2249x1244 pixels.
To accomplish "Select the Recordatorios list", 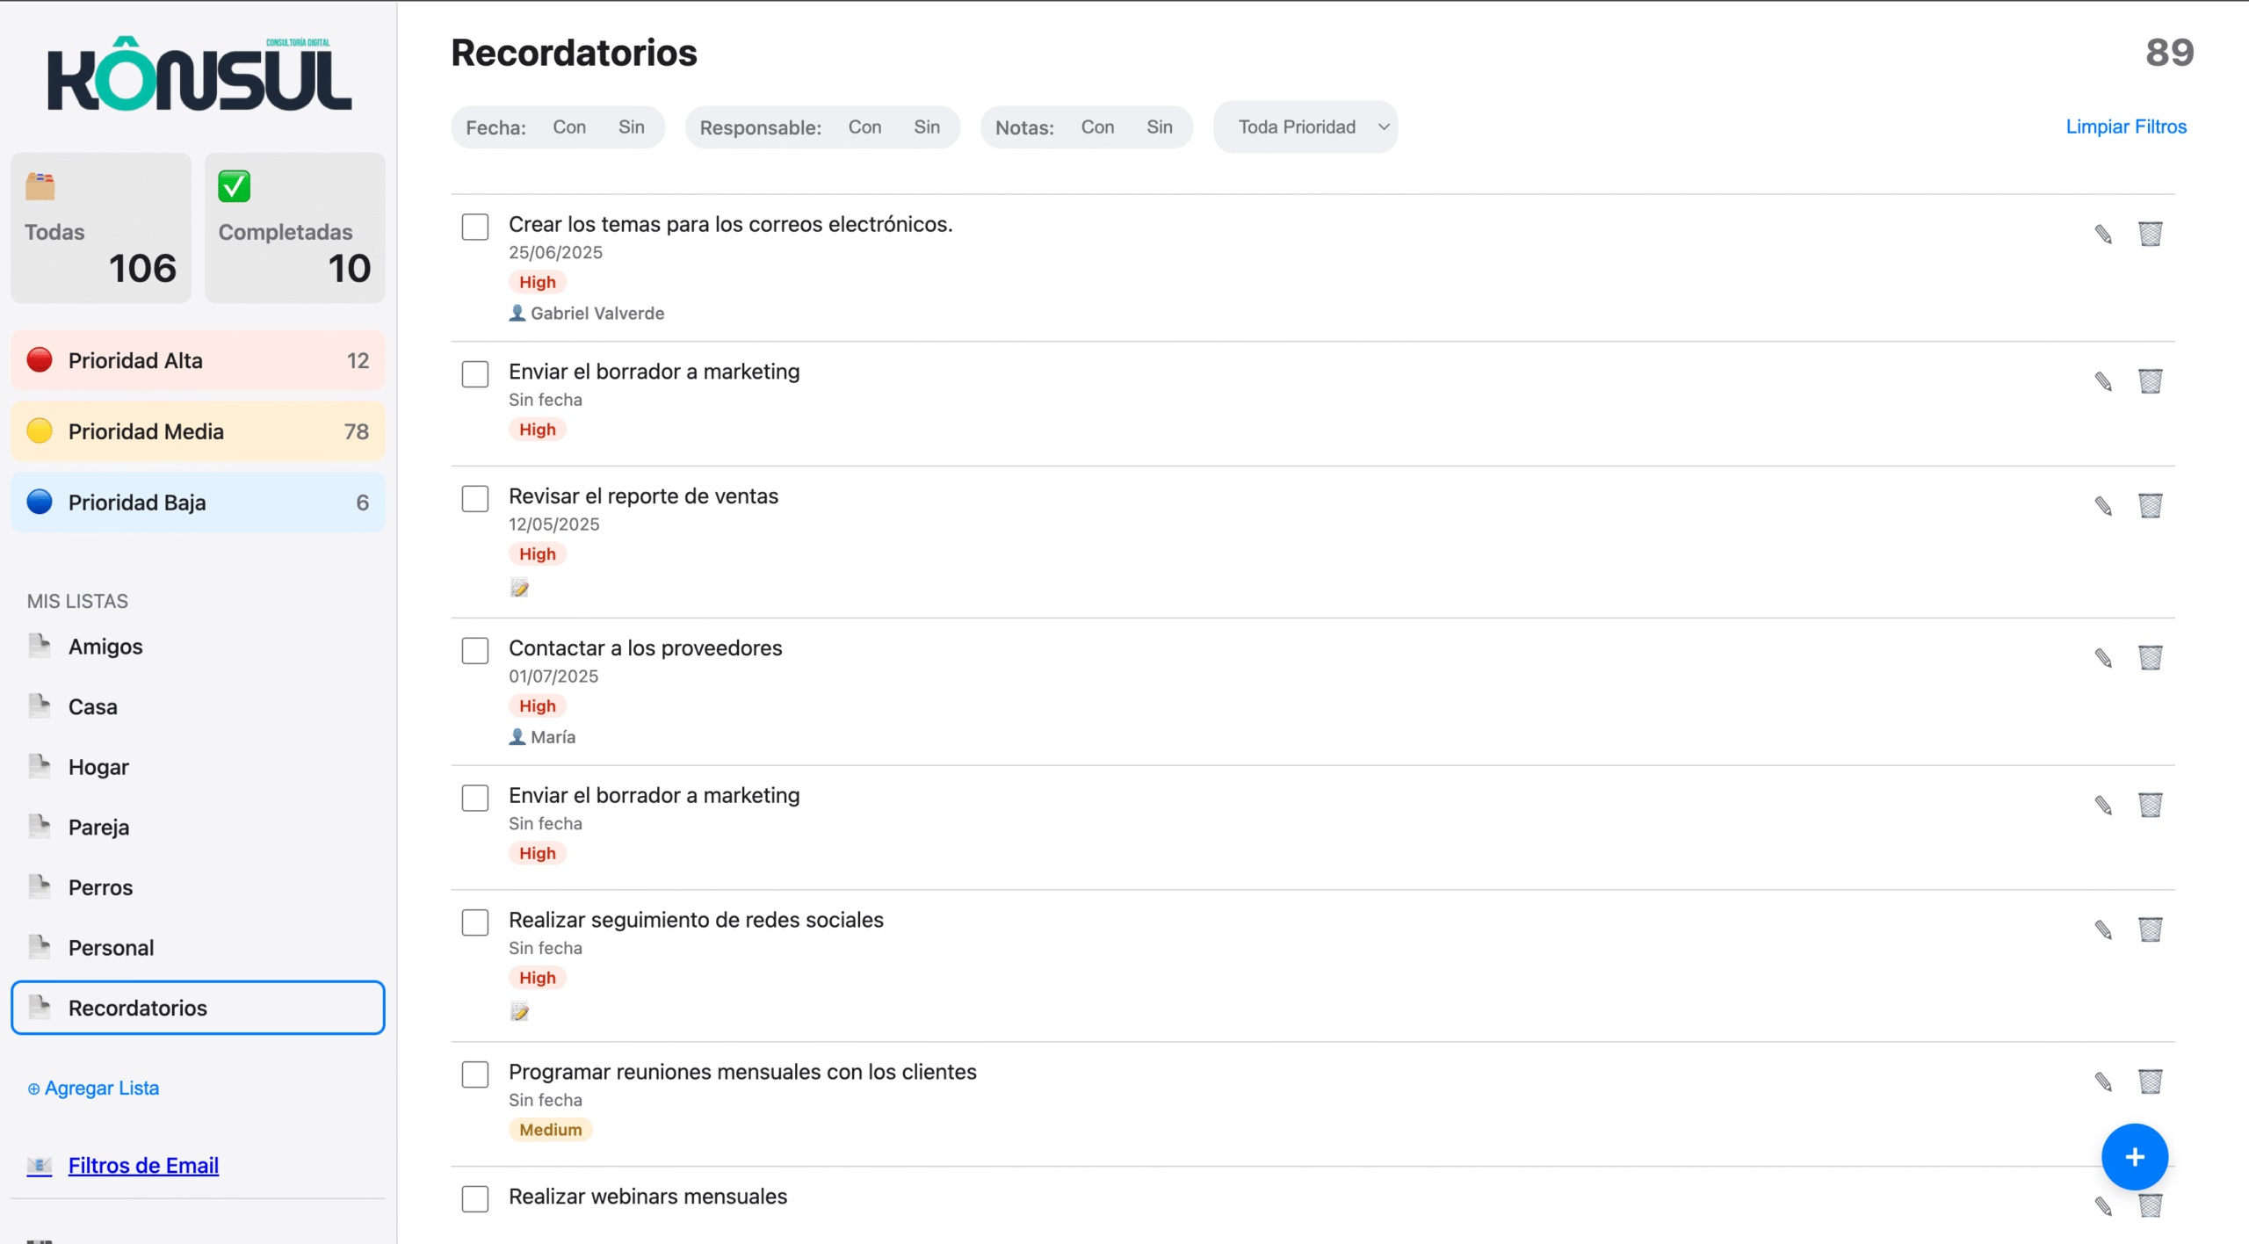I will coord(198,1008).
